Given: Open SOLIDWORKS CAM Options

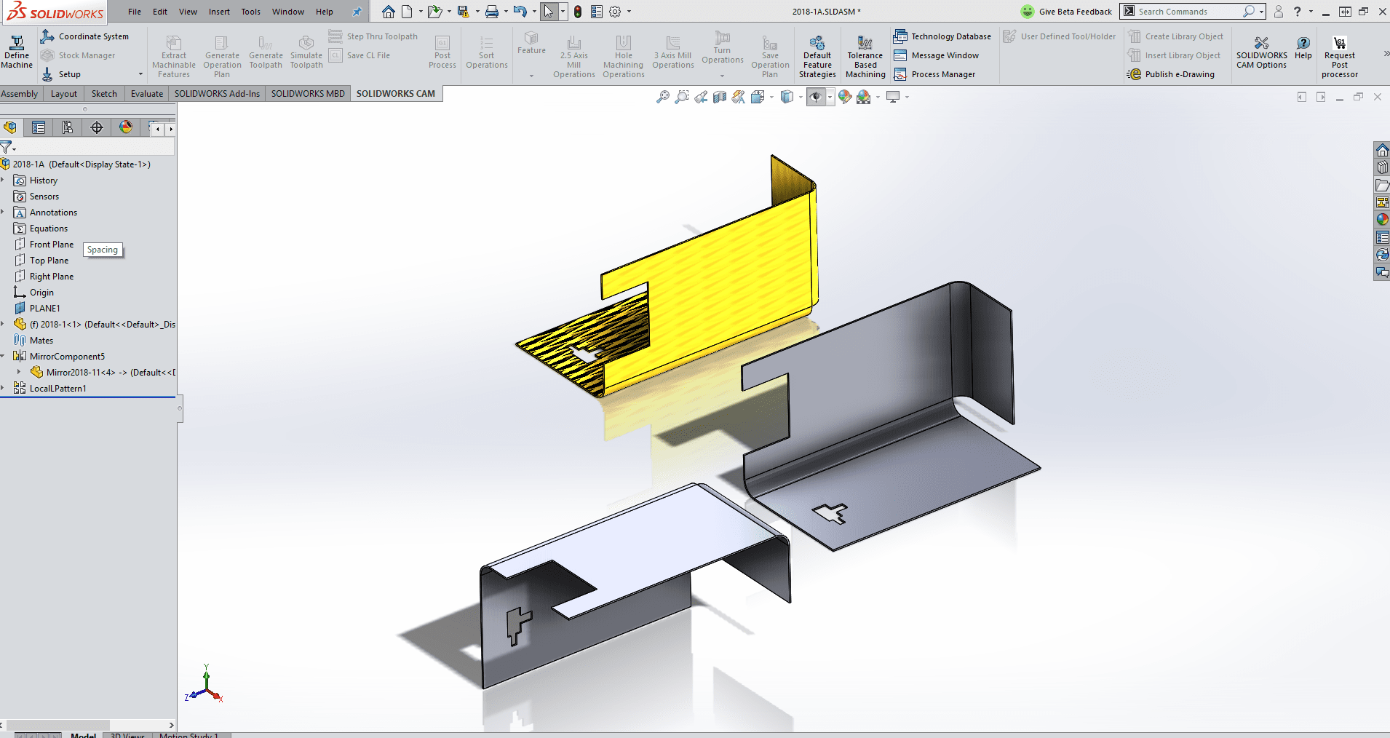Looking at the screenshot, I should coord(1261,52).
